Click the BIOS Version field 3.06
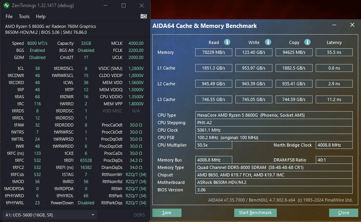The image size is (361, 222). tap(274, 190)
